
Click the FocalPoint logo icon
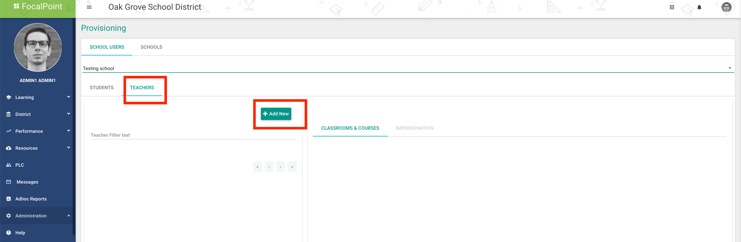16,6
